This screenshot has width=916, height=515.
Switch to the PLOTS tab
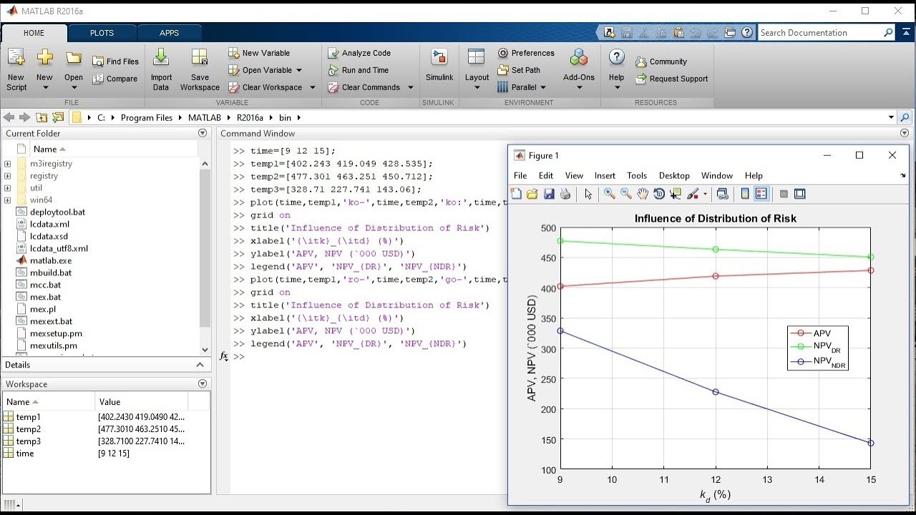[102, 33]
